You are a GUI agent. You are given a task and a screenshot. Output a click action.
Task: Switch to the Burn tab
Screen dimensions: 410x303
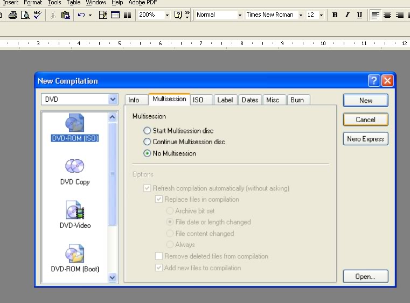297,100
